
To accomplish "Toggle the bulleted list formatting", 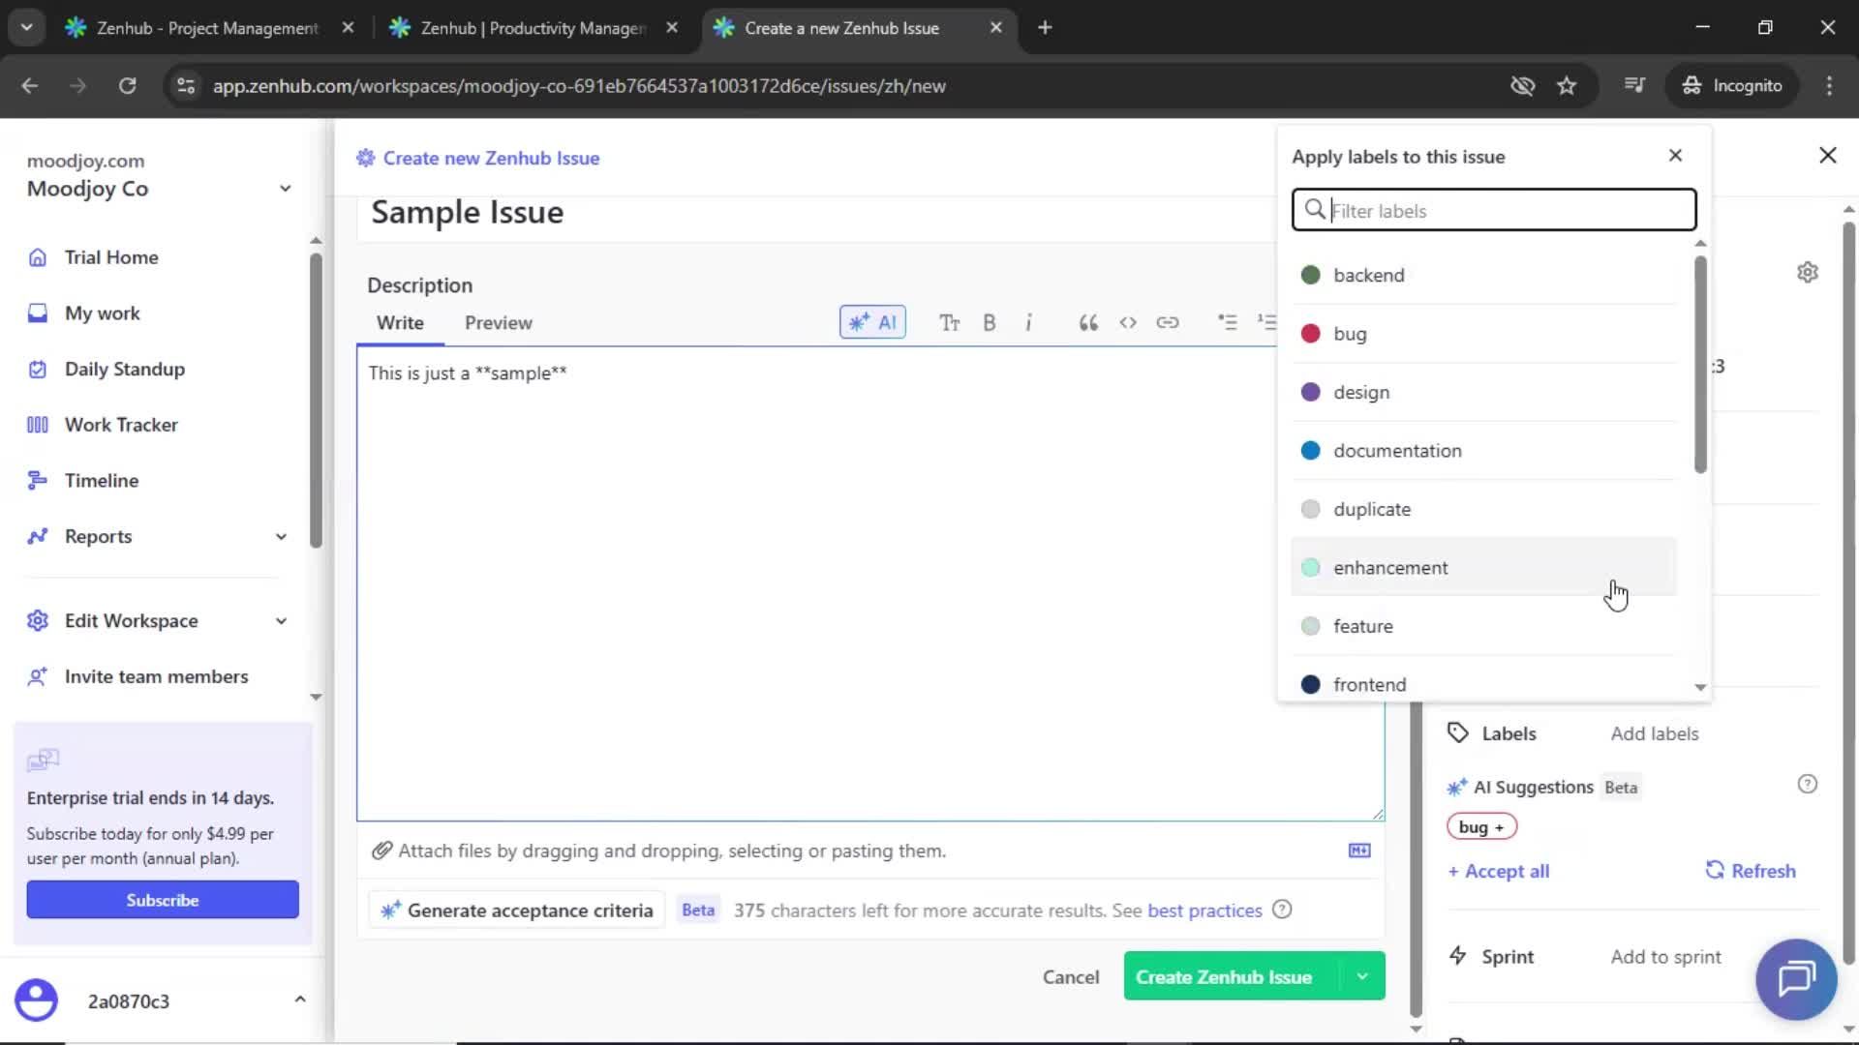I will pyautogui.click(x=1227, y=322).
